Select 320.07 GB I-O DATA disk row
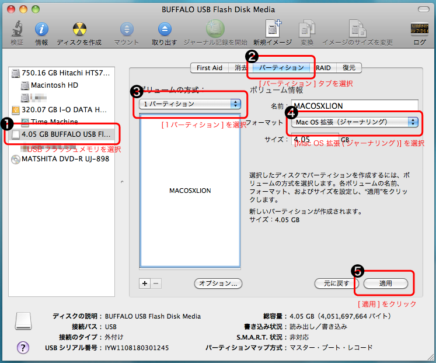 (x=61, y=110)
